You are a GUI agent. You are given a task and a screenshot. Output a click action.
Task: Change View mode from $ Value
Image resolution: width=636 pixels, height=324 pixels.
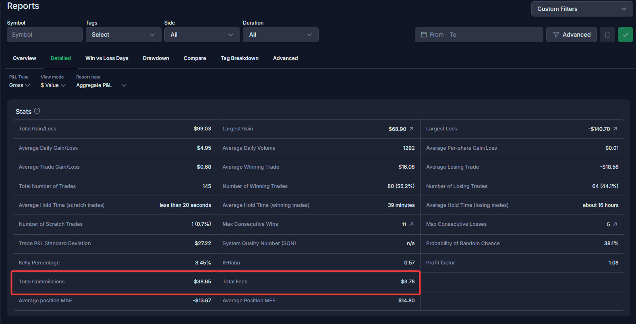pyautogui.click(x=53, y=85)
